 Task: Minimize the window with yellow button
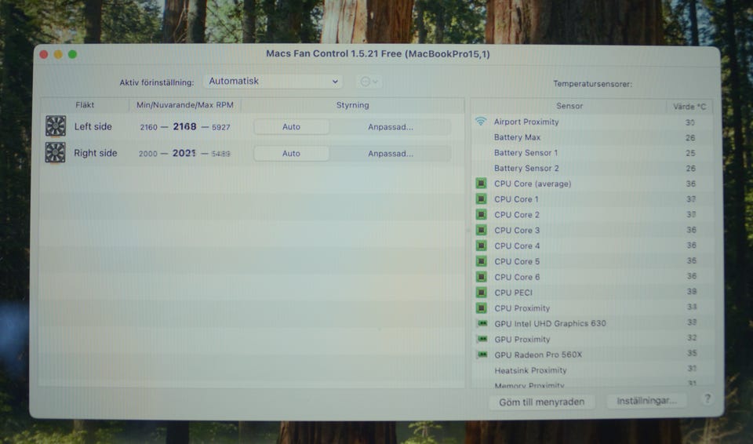point(58,54)
